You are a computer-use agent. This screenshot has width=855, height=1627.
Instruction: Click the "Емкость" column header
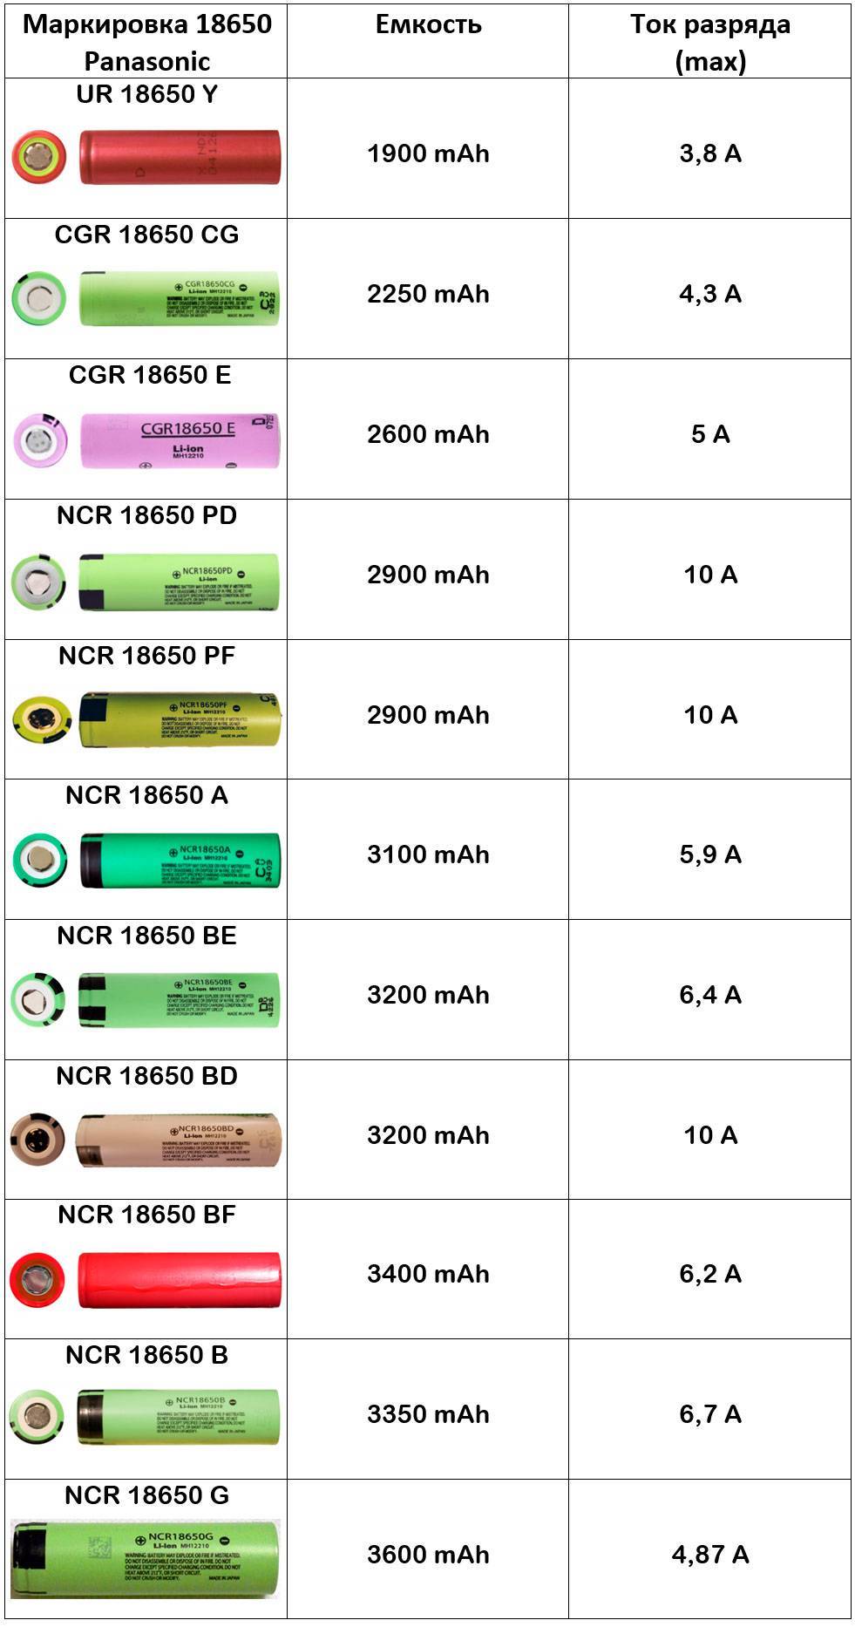[428, 24]
